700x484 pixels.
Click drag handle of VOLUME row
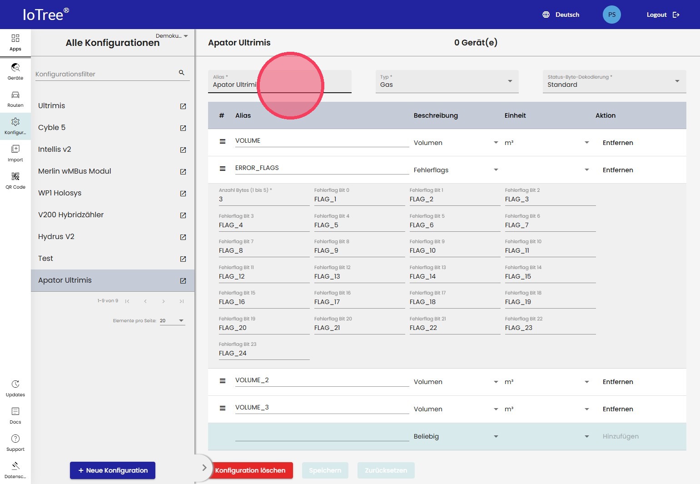tap(223, 141)
